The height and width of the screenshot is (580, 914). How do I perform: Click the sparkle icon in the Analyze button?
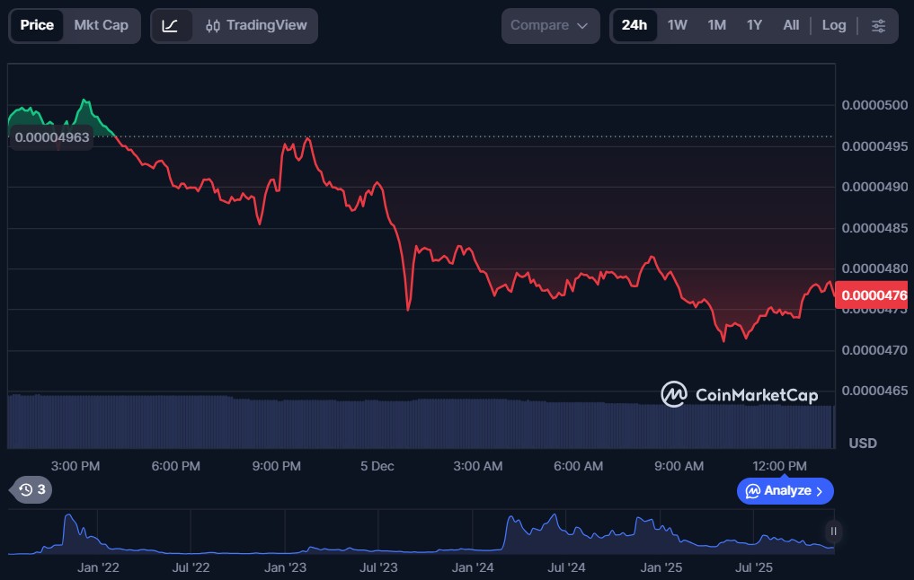(x=753, y=491)
